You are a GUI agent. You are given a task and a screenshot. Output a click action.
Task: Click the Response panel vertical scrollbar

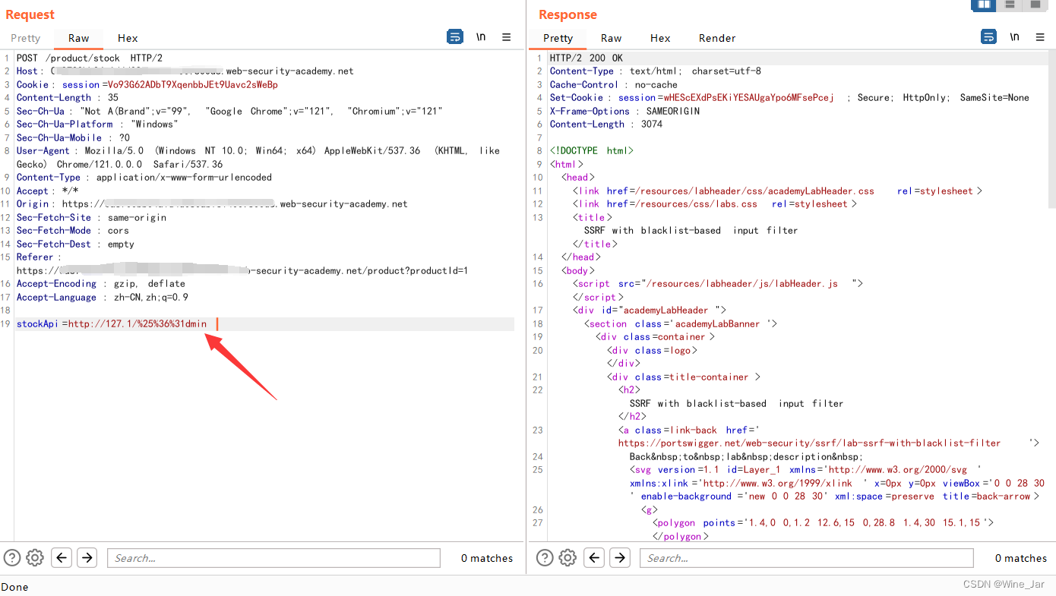pyautogui.click(x=1051, y=129)
